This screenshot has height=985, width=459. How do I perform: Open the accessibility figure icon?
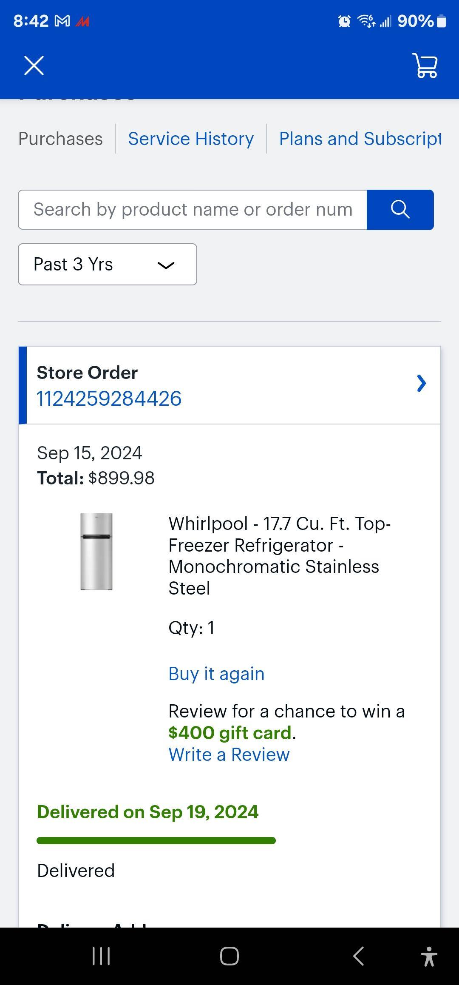[x=429, y=956]
